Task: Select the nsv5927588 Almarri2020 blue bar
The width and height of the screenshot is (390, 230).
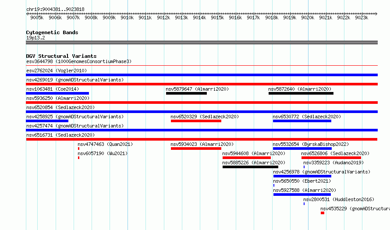Action: tap(302, 195)
